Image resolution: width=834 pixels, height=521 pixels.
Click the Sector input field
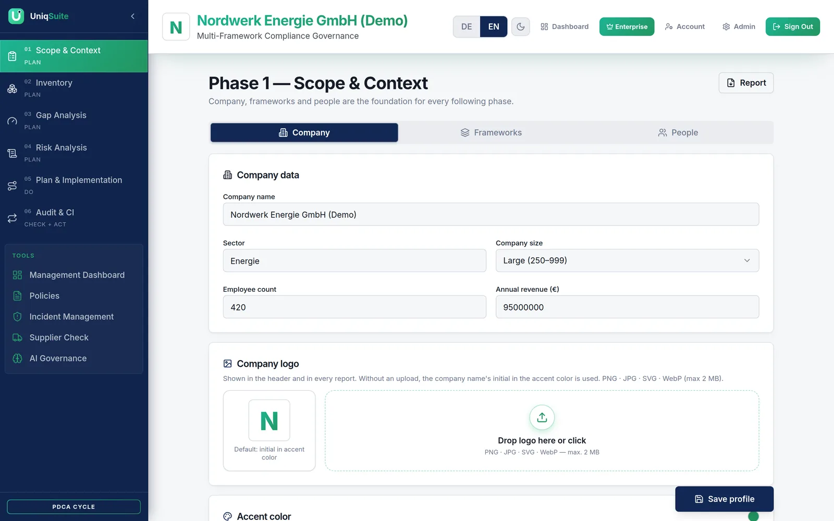[x=354, y=260]
